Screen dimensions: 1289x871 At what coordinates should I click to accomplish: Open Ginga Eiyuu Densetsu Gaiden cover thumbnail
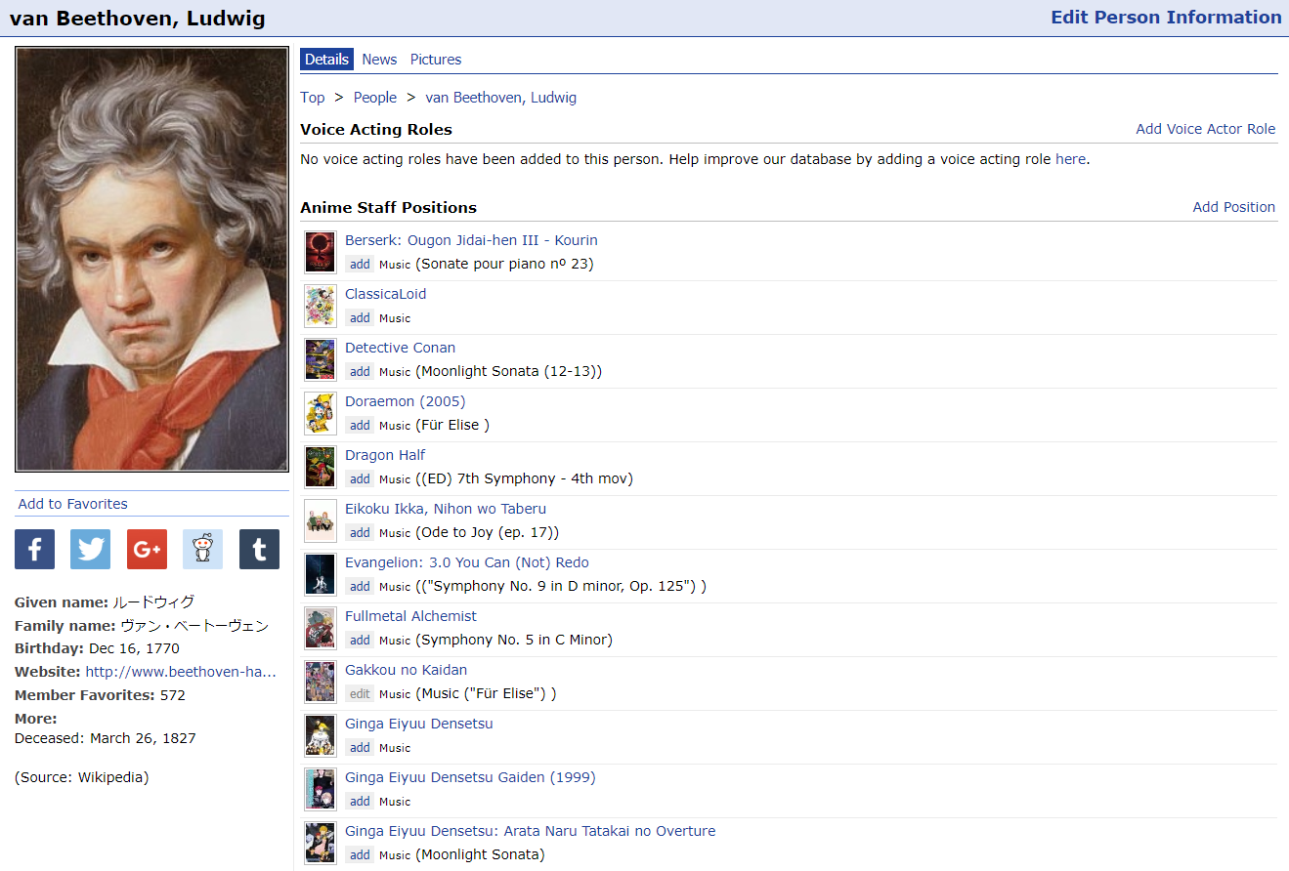tap(320, 789)
